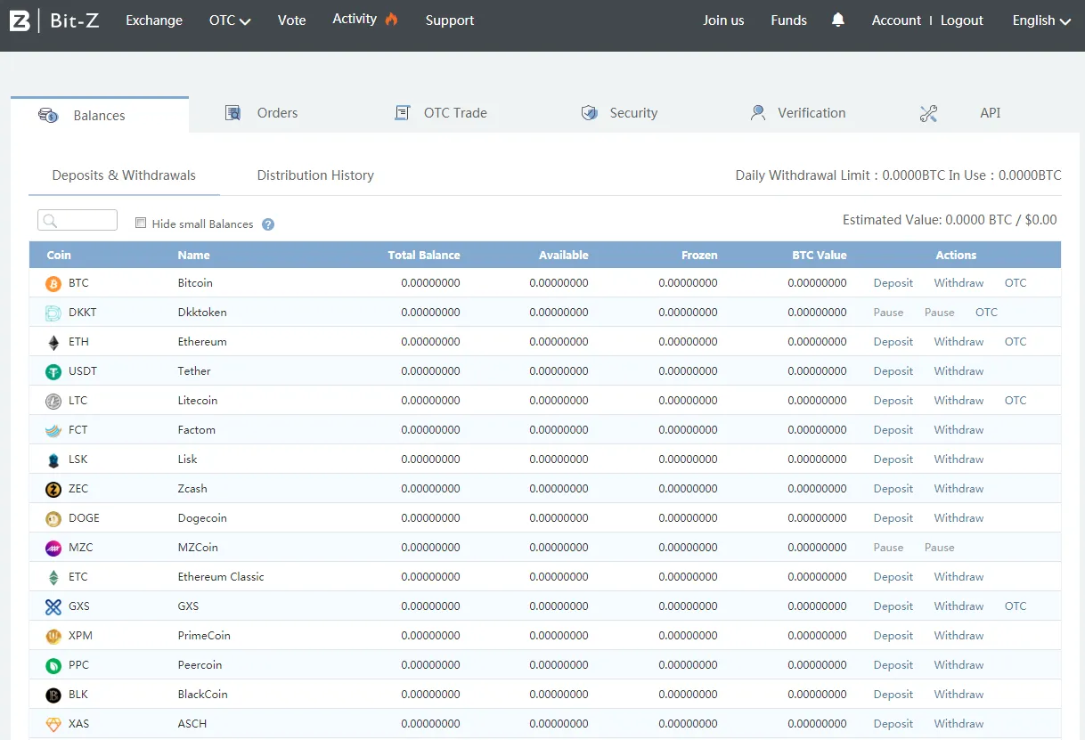Click the MZC coin icon
The height and width of the screenshot is (740, 1085).
pyautogui.click(x=53, y=548)
